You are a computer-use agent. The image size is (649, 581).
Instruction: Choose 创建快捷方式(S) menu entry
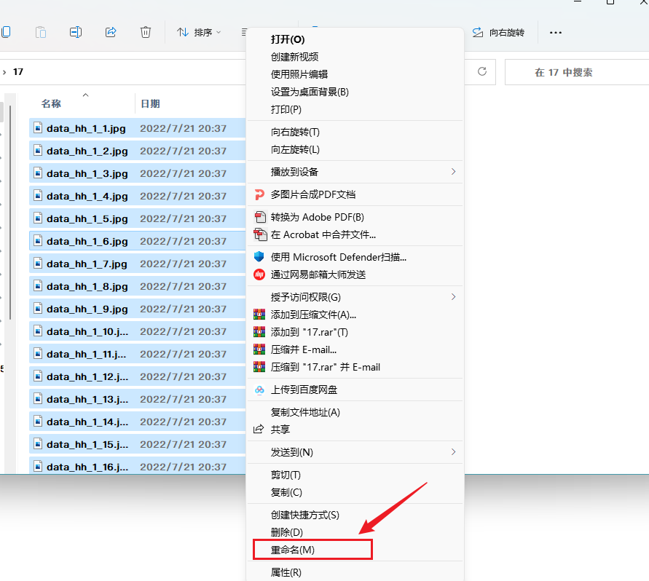click(305, 515)
